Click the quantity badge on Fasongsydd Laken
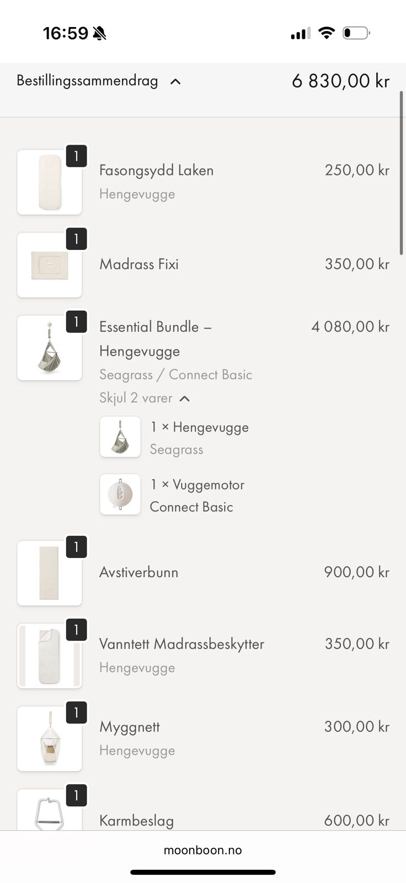The image size is (406, 883). tap(76, 156)
